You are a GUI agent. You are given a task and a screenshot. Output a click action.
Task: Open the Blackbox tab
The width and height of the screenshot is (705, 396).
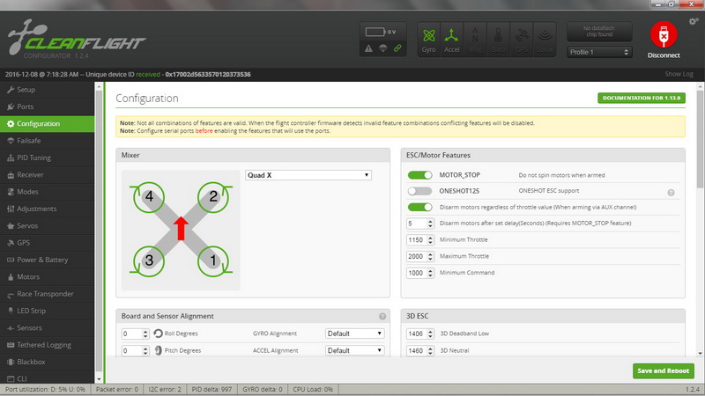tap(48, 362)
